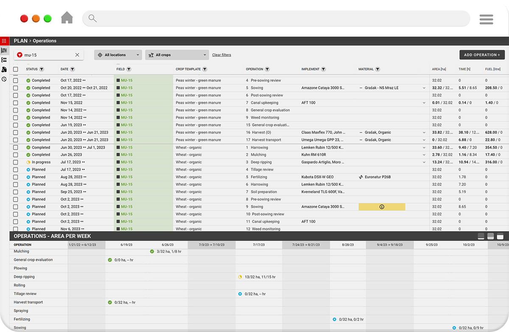Click the planned marker for Fertilizing 8/28/23
The width and height of the screenshot is (509, 332).
tap(334, 319)
